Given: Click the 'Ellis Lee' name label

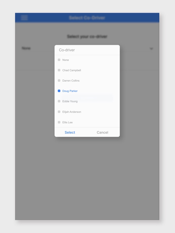Looking at the screenshot, I should click(67, 122).
